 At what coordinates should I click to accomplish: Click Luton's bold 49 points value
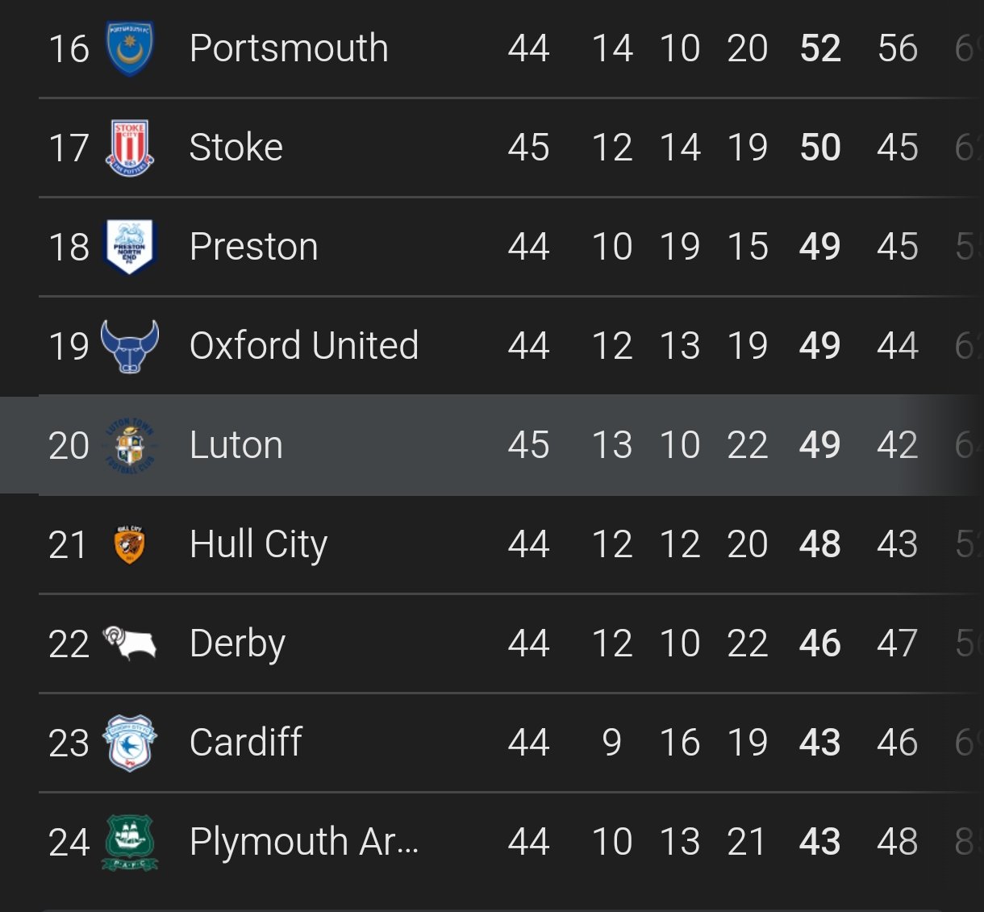click(820, 445)
